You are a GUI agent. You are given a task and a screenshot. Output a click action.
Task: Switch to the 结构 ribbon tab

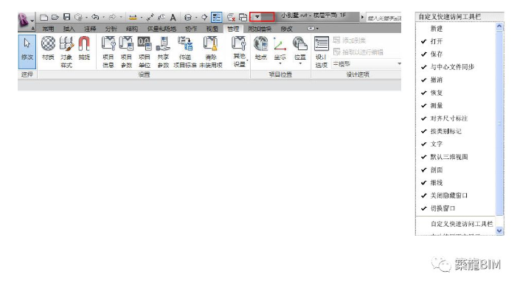(131, 29)
